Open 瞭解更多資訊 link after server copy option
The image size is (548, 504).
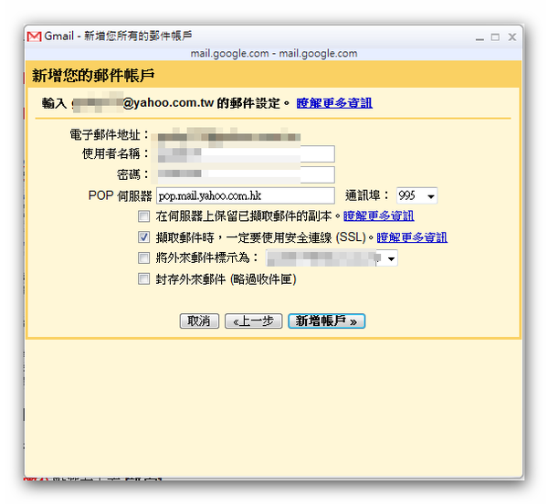(378, 215)
